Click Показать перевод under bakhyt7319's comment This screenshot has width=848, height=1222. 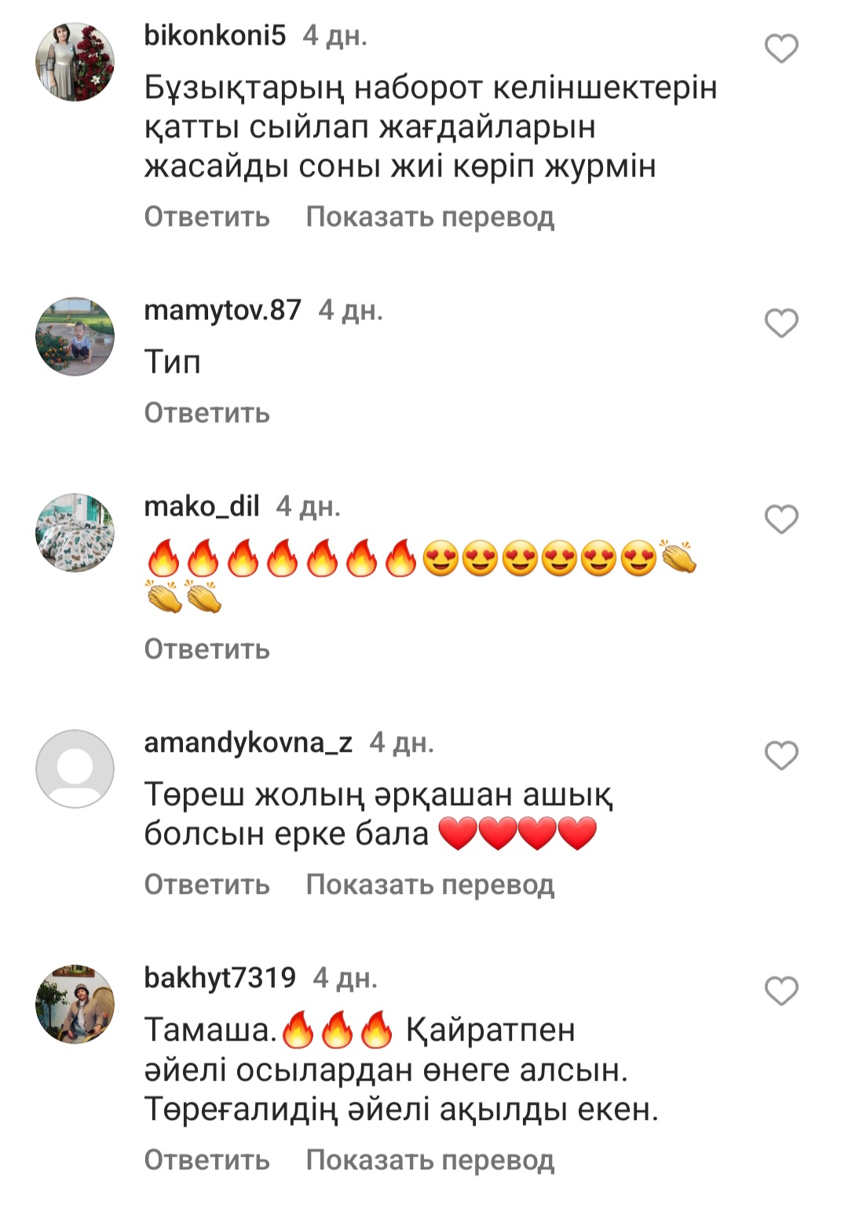tap(430, 1160)
